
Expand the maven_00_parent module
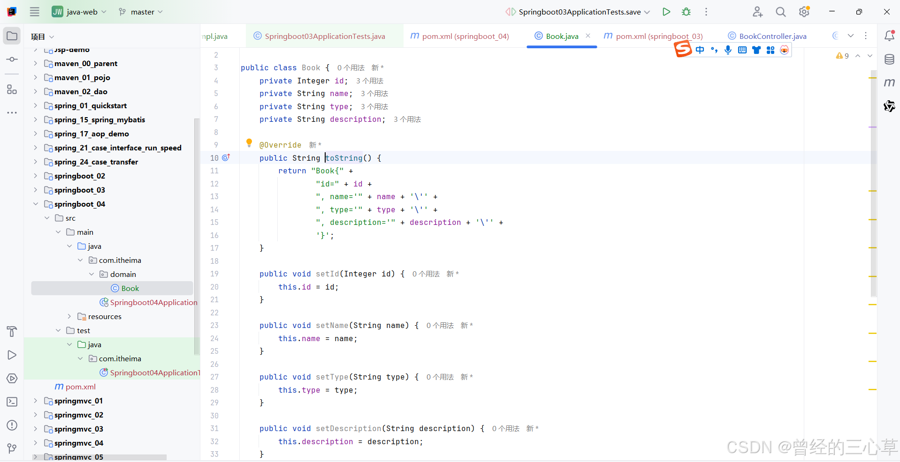[36, 63]
